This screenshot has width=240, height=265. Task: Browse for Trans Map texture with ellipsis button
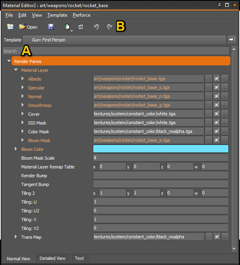pyautogui.click(x=225, y=237)
